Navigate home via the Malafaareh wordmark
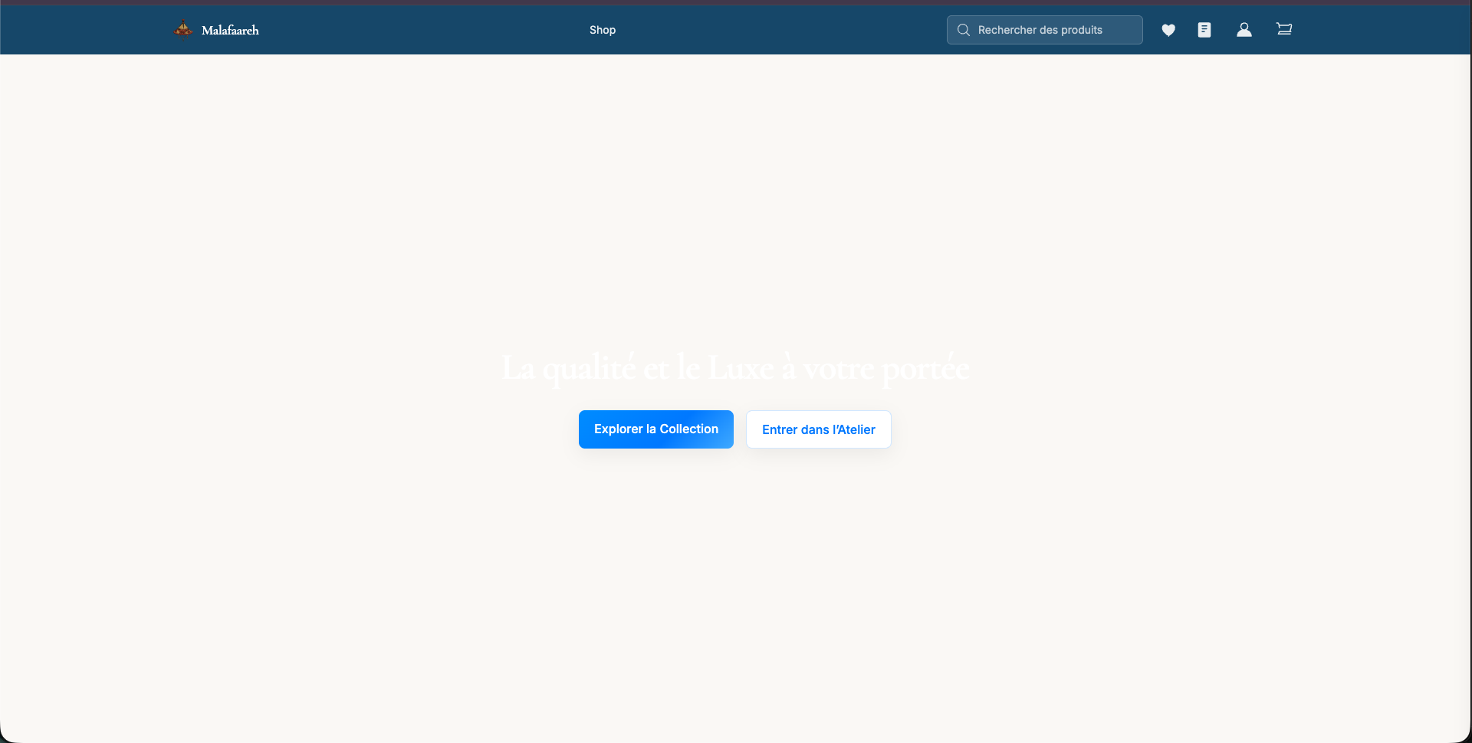The width and height of the screenshot is (1472, 743). [x=230, y=30]
